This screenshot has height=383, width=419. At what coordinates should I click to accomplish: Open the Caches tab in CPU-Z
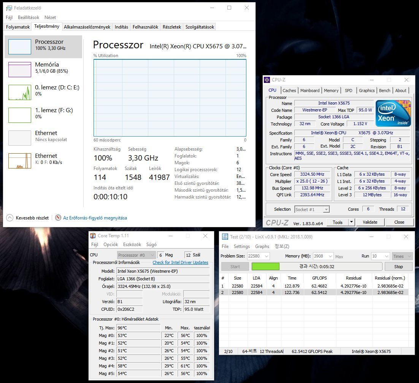[x=289, y=91]
